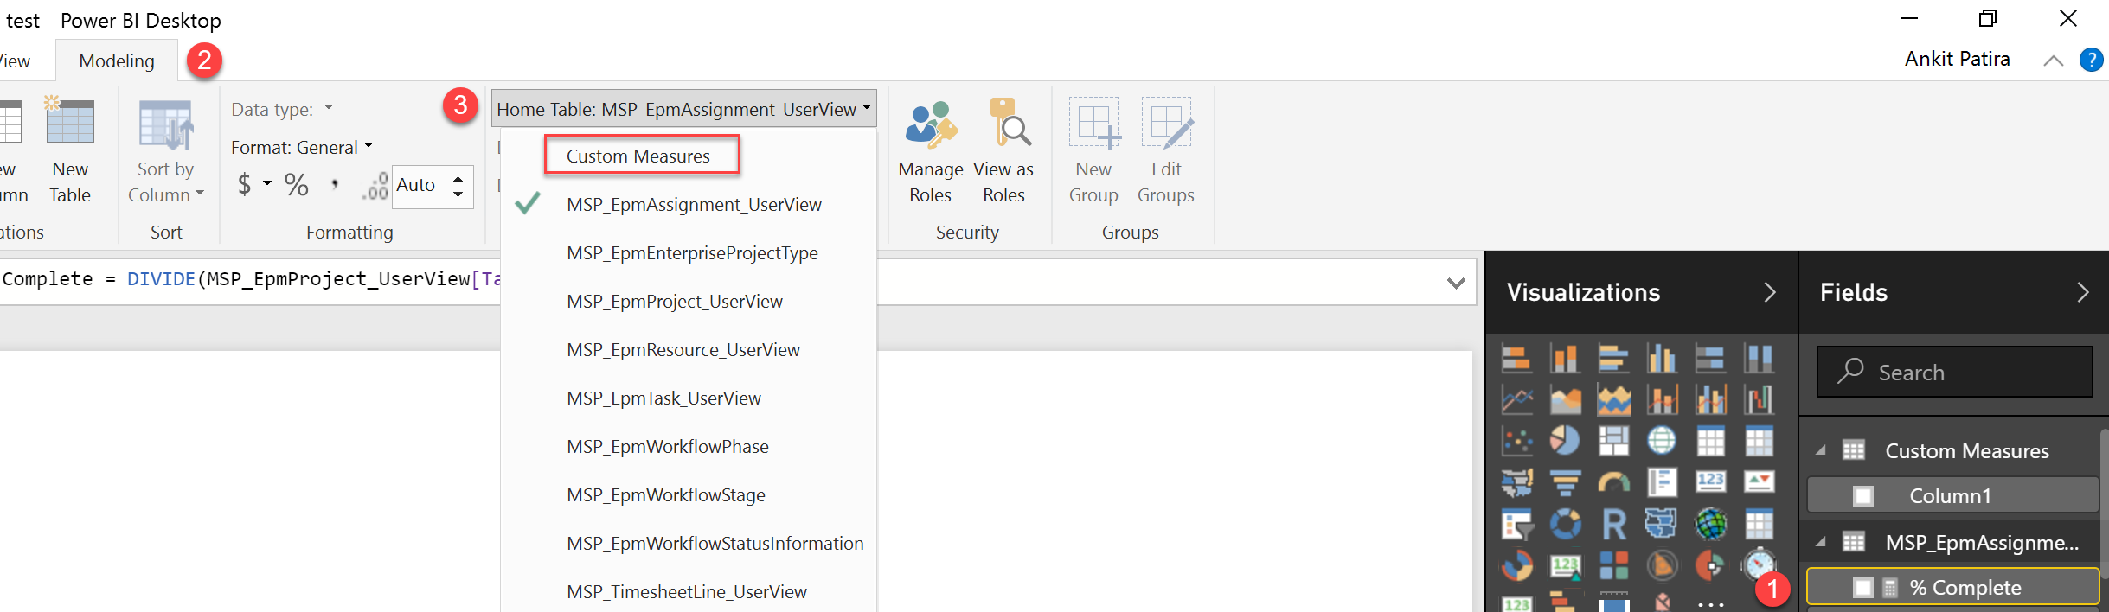Choose MSP_EpmWorkflowPhase in the list

click(x=668, y=447)
